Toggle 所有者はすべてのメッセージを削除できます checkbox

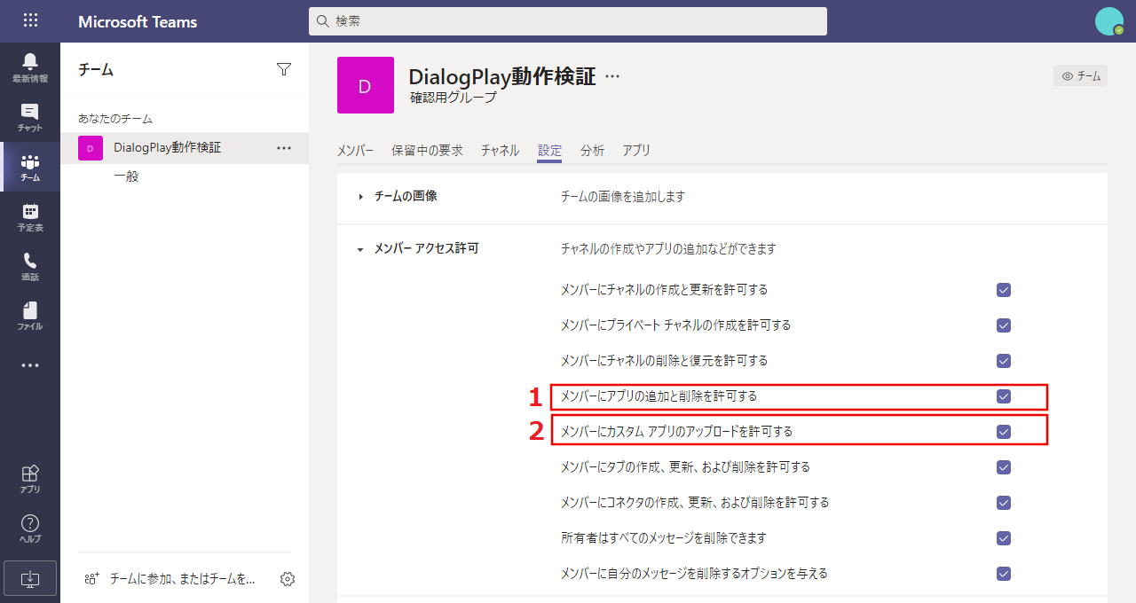[x=1004, y=538]
